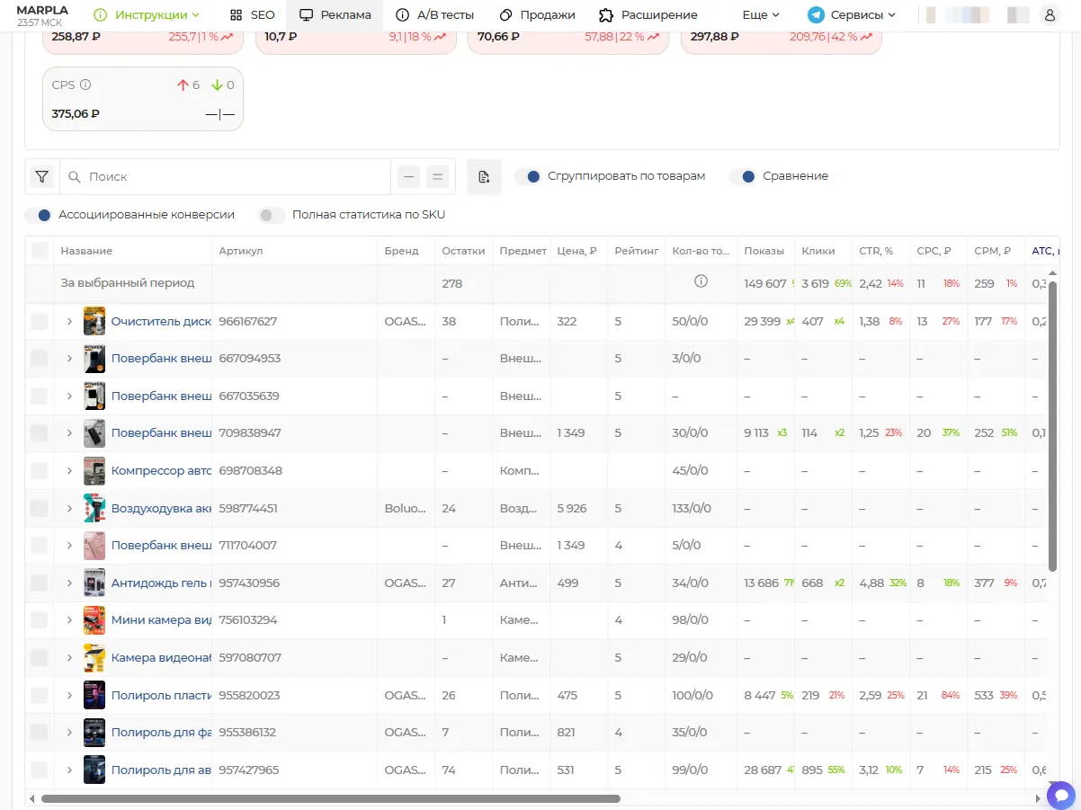Viewport: 1081px width, 810px height.
Task: Open product link Полироль для ав
Action: point(161,770)
